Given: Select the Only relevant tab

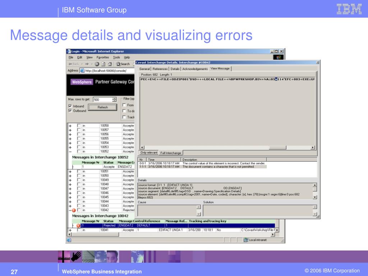Looking at the screenshot, I should 149,153.
